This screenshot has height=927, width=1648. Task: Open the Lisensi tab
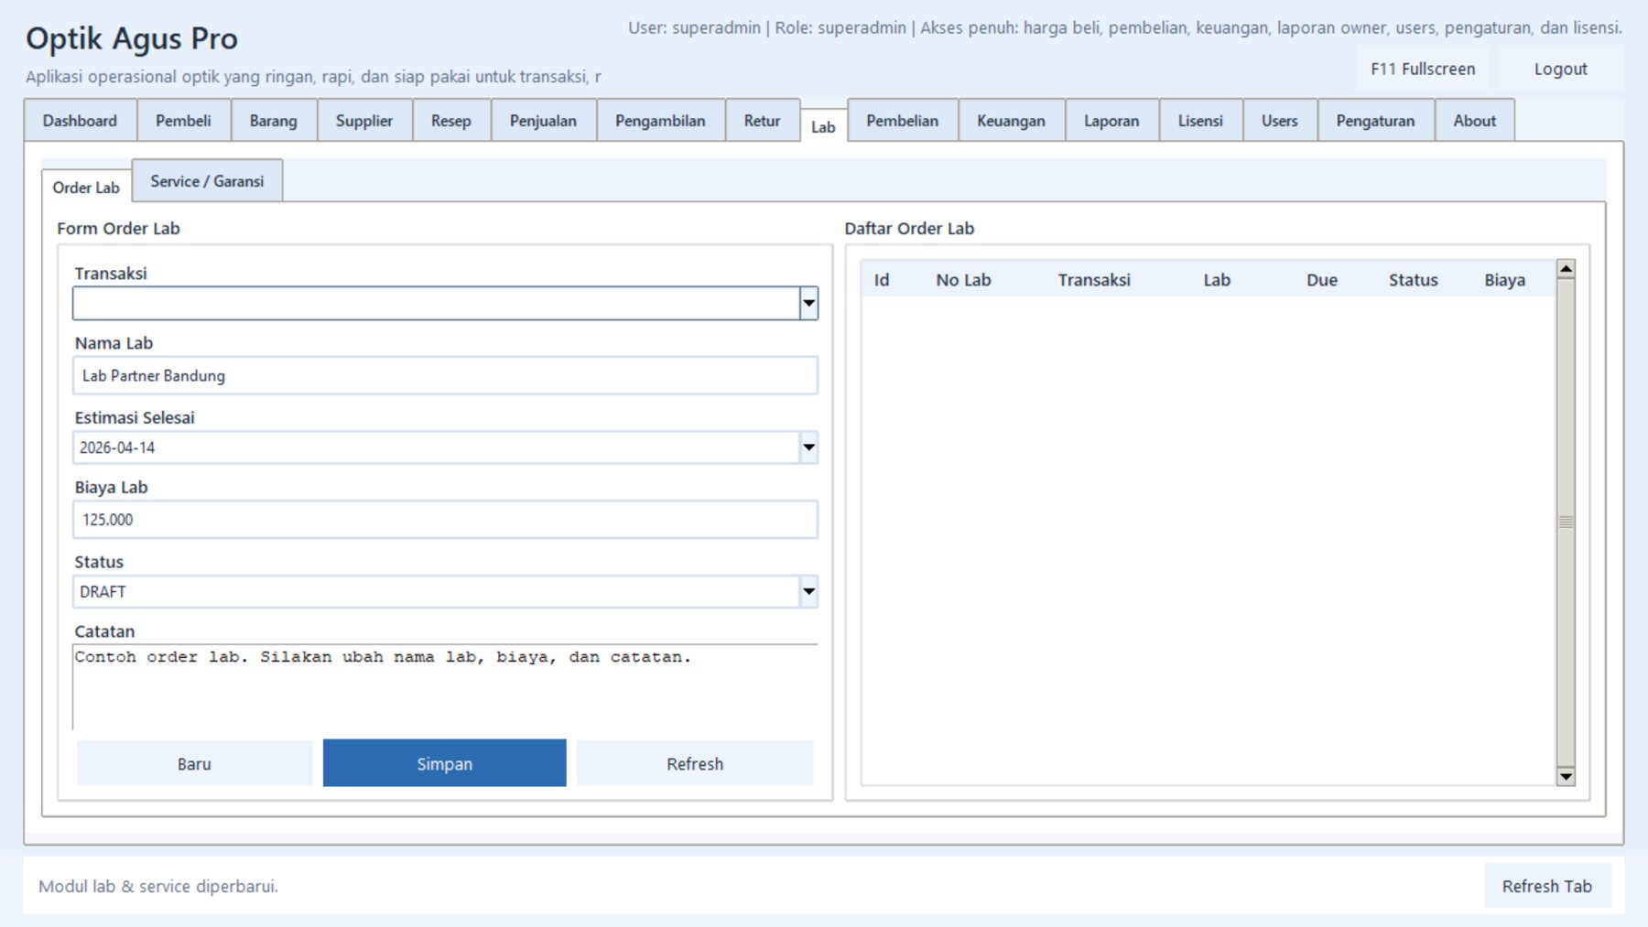[1199, 121]
